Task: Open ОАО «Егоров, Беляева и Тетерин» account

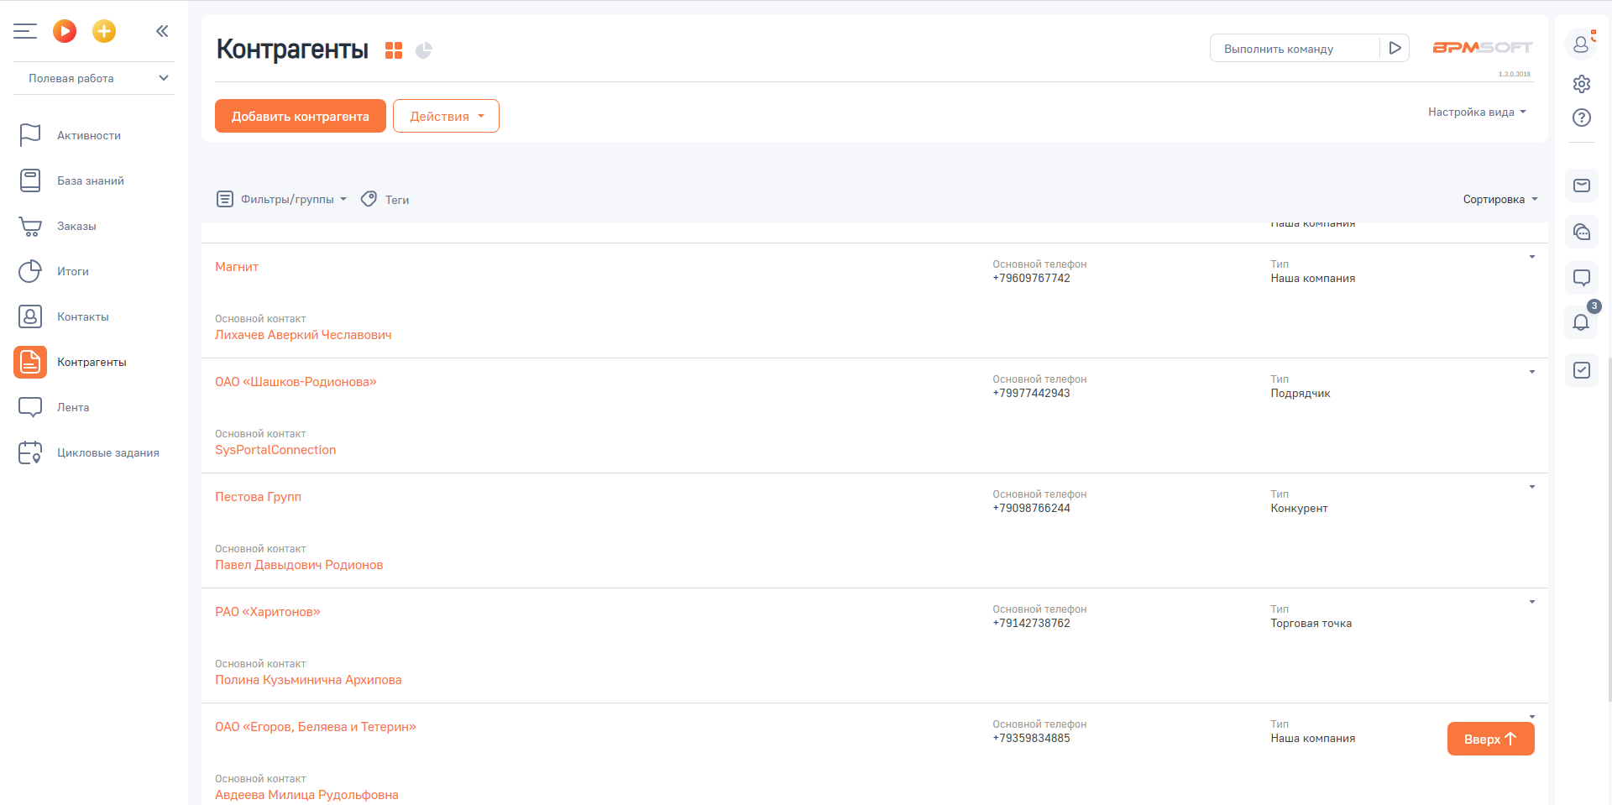Action: coord(316,727)
